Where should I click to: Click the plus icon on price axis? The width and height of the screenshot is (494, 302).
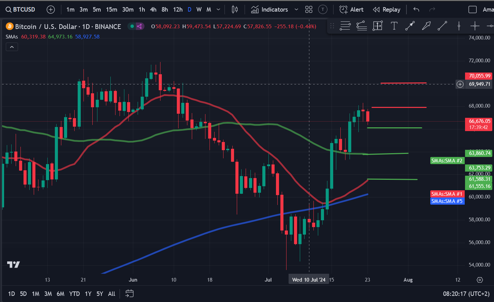(460, 84)
